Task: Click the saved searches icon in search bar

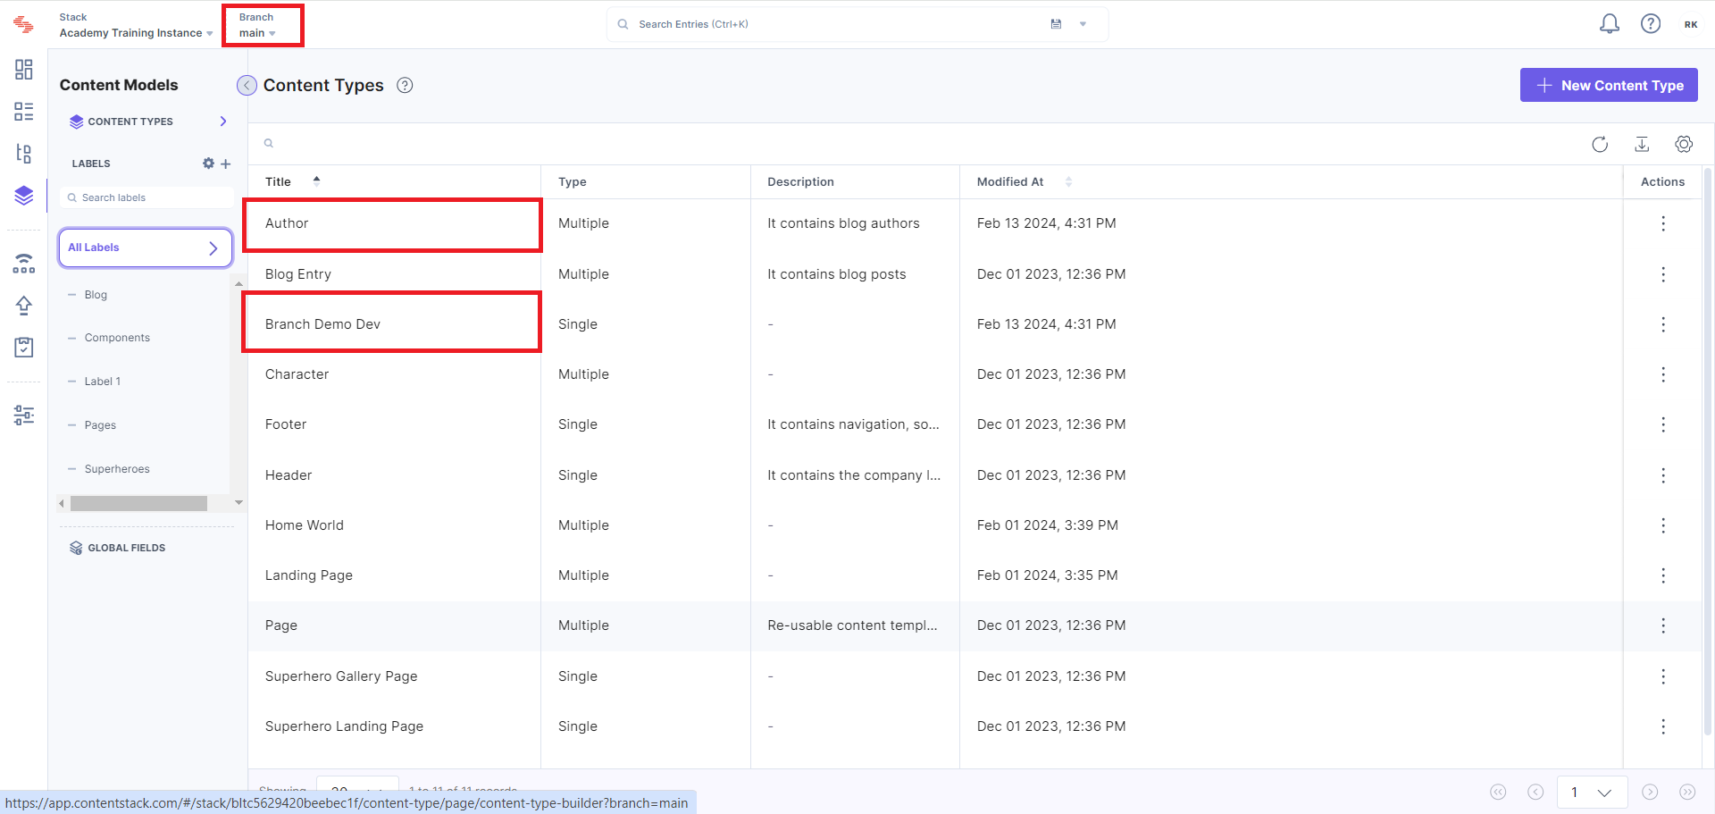Action: pos(1056,24)
